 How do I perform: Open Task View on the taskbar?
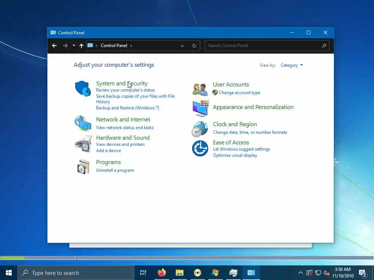coord(143,273)
